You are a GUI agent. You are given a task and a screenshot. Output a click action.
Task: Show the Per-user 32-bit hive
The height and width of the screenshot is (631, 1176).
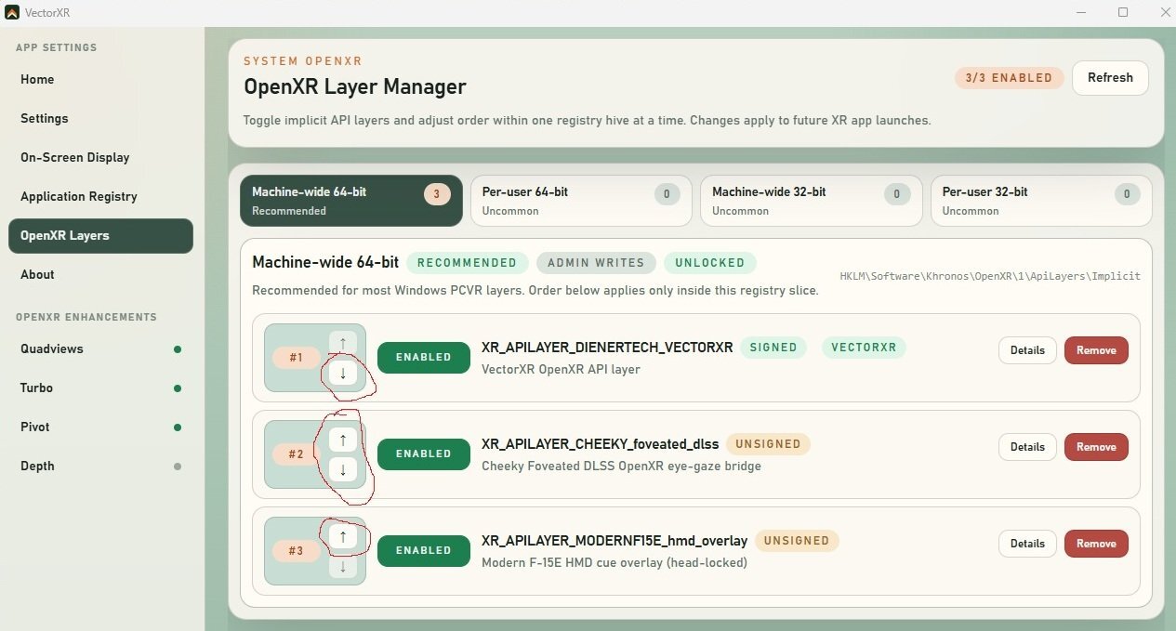coord(1041,201)
